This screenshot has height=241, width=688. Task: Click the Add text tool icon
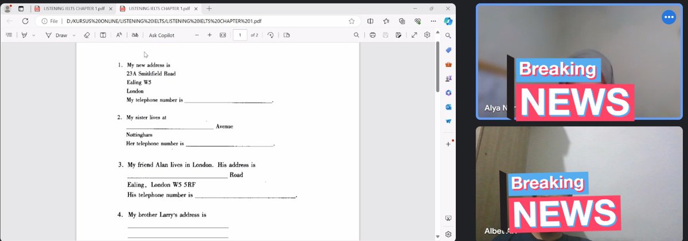103,35
